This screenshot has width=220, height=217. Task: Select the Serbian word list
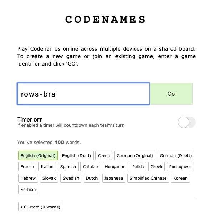pos(28,190)
